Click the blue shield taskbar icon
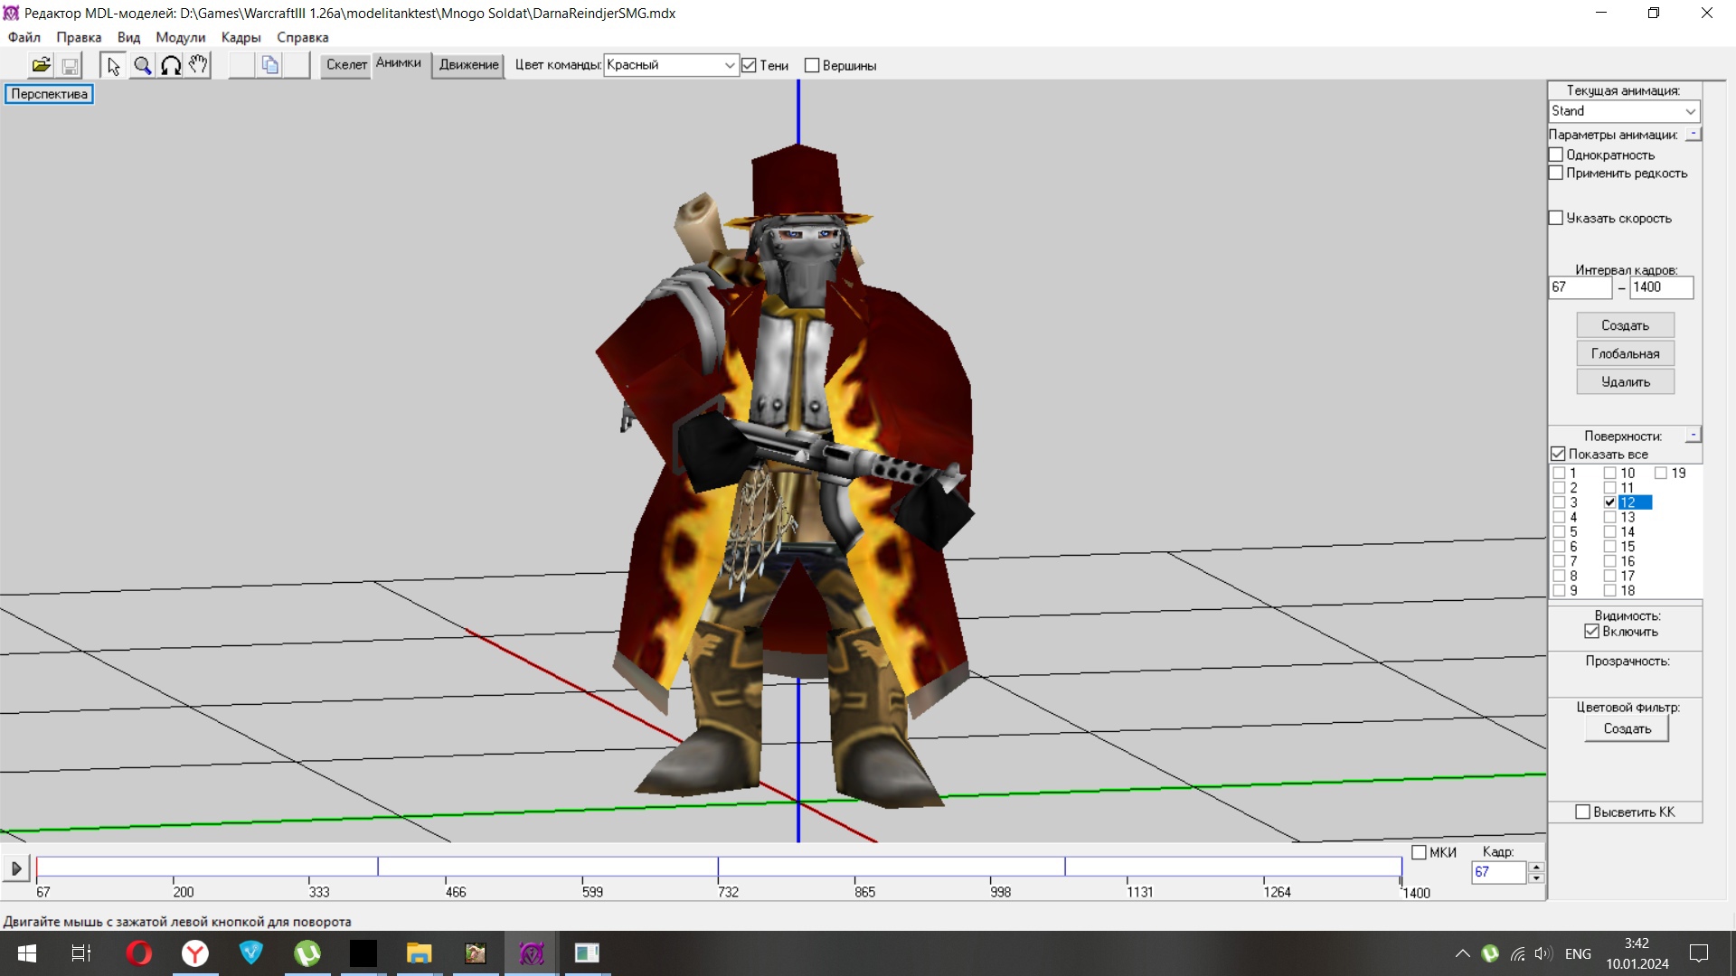Image resolution: width=1736 pixels, height=976 pixels. tap(251, 953)
